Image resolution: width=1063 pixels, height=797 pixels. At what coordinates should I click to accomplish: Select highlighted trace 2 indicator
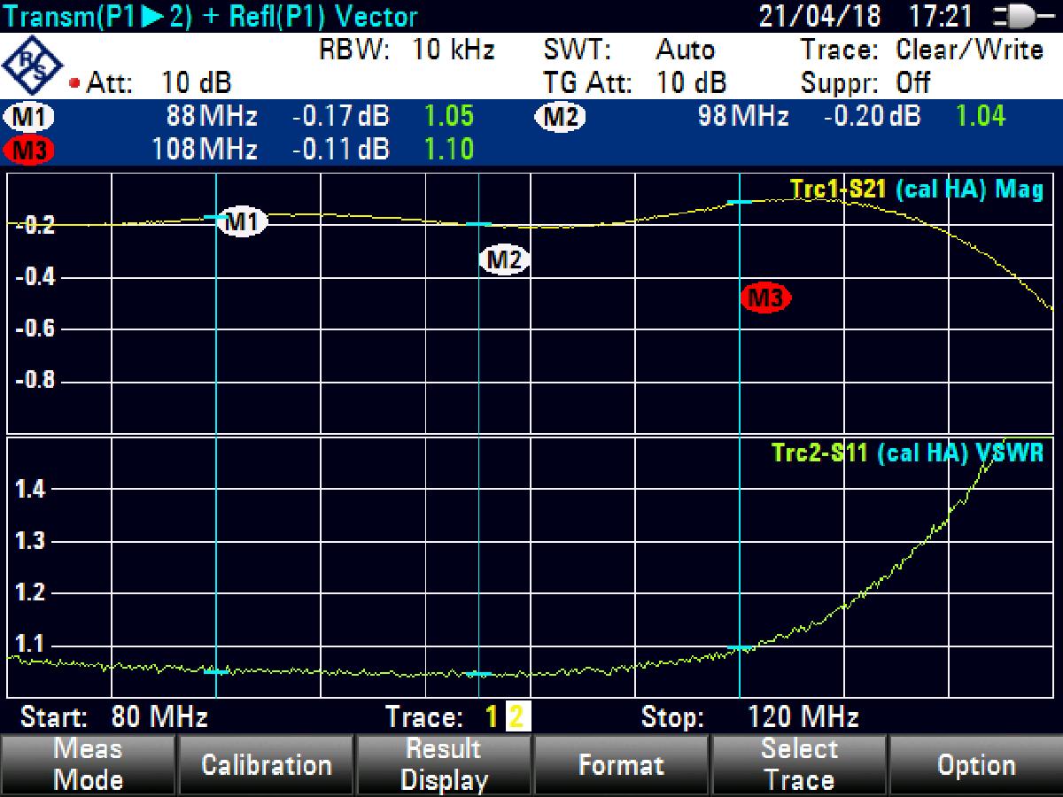tap(516, 716)
